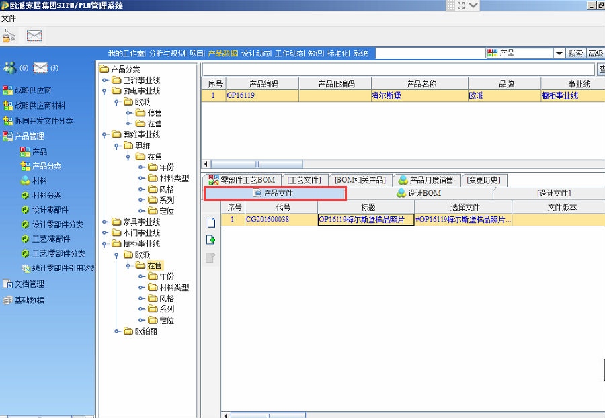Click the 搜索 button
The height and width of the screenshot is (418, 605).
(x=575, y=54)
